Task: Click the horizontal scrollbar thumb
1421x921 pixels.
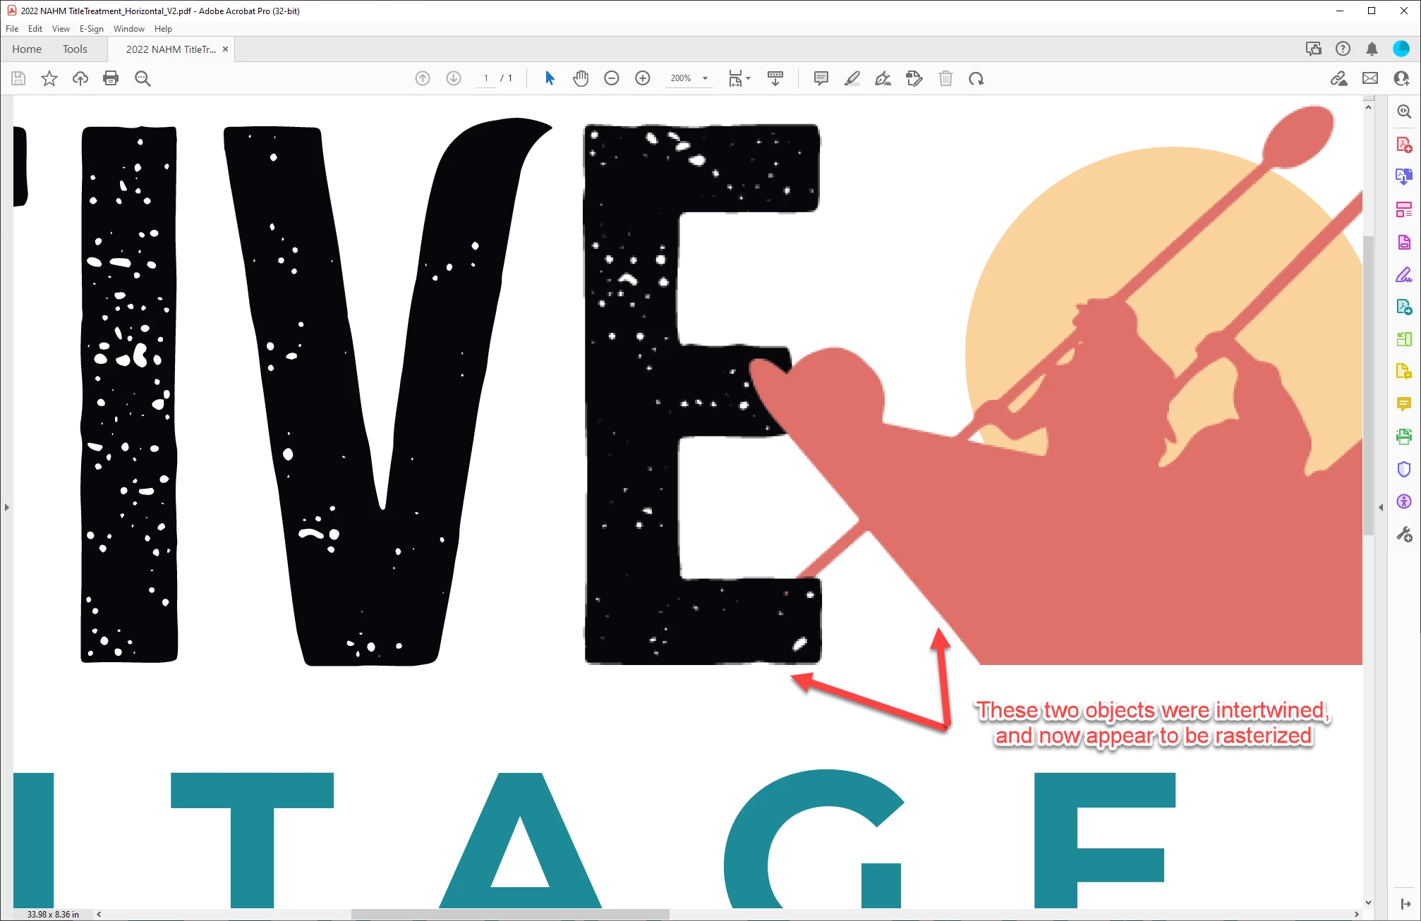Action: point(509,914)
